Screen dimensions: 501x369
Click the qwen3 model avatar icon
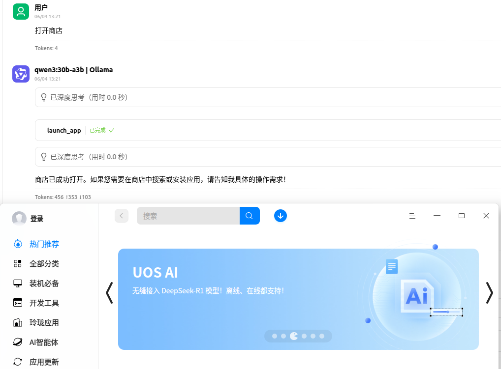21,74
